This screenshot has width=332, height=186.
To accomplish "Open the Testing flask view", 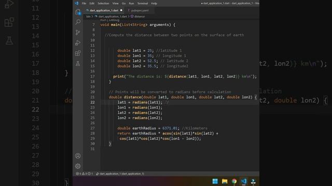I will (78, 64).
